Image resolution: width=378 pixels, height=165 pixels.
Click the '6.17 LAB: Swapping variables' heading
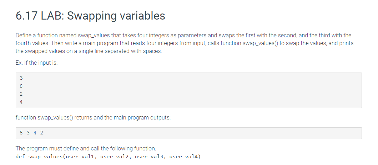(x=90, y=16)
